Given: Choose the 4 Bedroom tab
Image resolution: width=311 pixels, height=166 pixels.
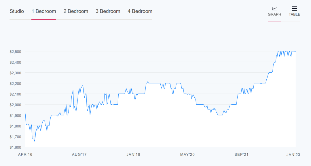Looking at the screenshot, I should pos(140,11).
